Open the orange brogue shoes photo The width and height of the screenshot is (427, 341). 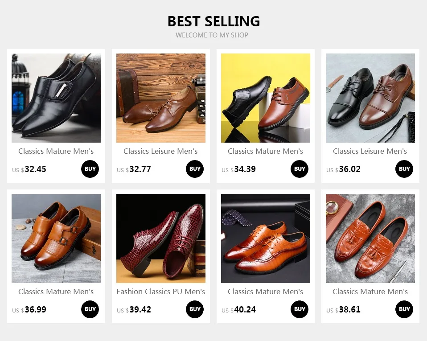click(x=266, y=238)
